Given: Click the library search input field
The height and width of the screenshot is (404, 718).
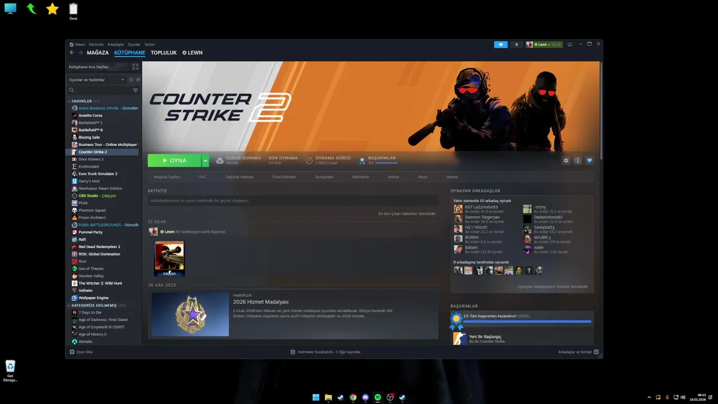Looking at the screenshot, I should (x=103, y=90).
